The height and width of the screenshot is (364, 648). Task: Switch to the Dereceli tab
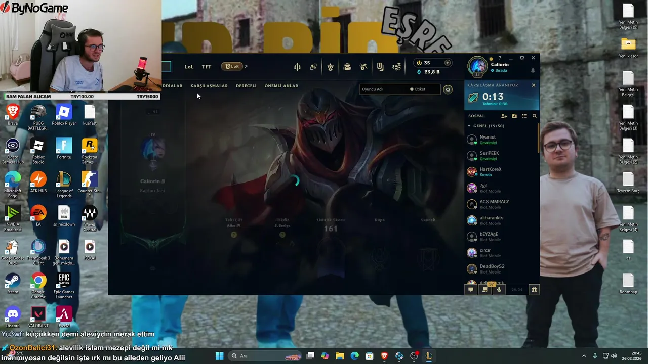pyautogui.click(x=246, y=86)
